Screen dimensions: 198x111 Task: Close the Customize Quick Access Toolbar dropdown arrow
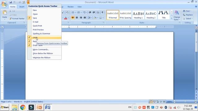[x=28, y=2]
